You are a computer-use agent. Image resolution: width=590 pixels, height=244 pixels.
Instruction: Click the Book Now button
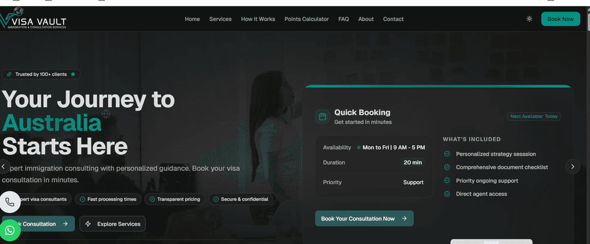point(560,19)
